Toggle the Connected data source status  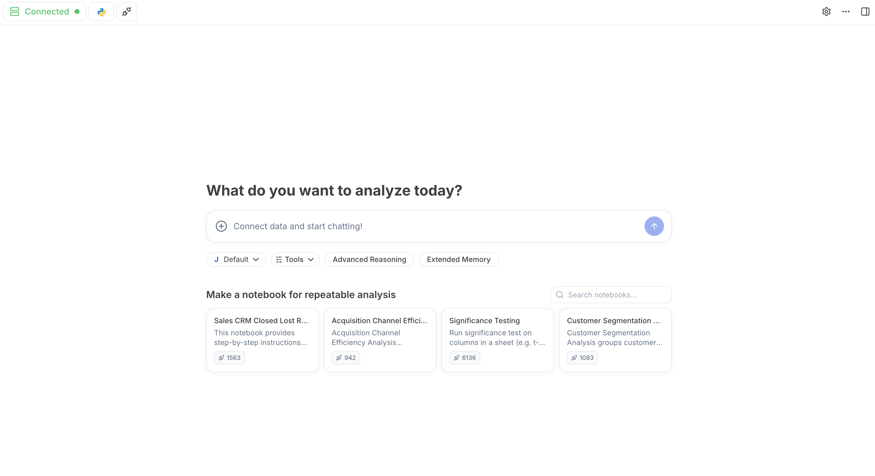tap(44, 11)
